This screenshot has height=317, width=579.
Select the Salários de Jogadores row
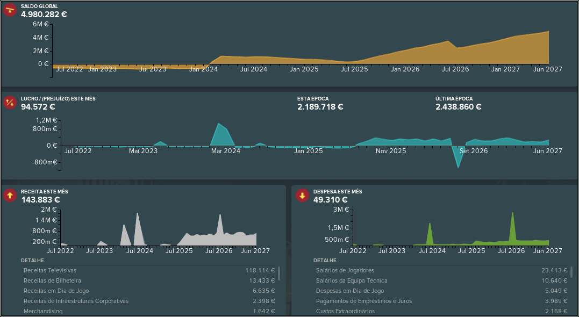click(441, 270)
